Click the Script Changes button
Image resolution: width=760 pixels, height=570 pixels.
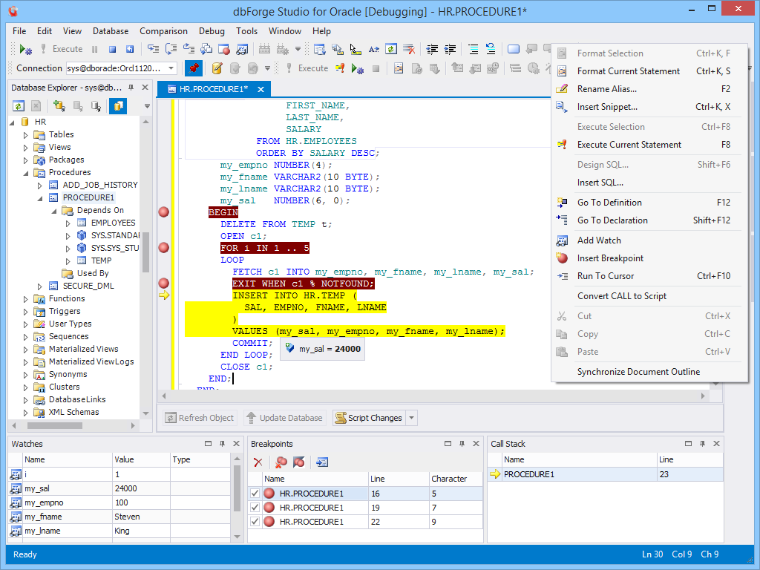370,418
